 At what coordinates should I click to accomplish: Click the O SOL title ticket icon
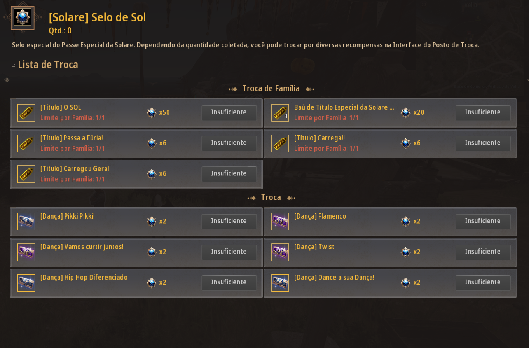pos(26,113)
